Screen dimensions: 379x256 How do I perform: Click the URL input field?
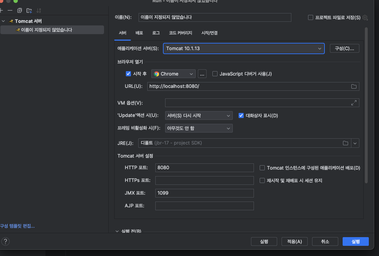tap(249, 86)
